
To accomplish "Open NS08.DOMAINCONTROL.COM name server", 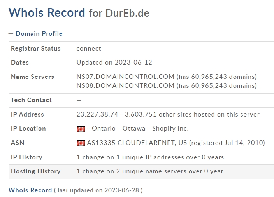I will click(x=125, y=85).
